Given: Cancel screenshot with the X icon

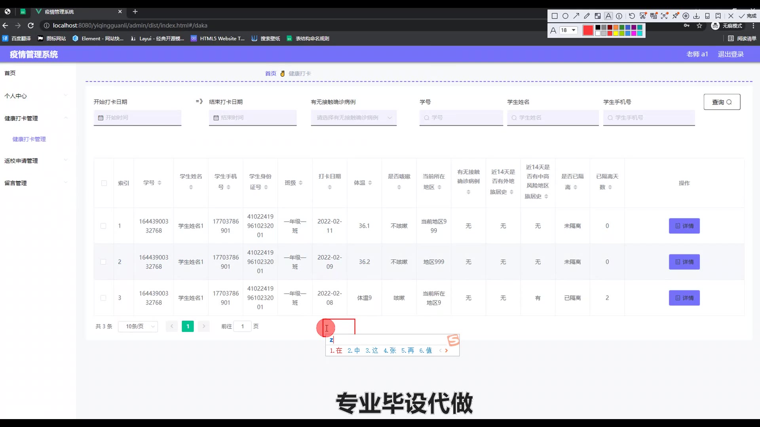Looking at the screenshot, I should 731,16.
